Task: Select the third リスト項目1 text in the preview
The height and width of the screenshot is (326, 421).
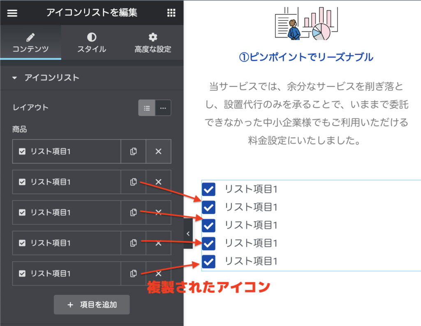Action: click(x=251, y=225)
